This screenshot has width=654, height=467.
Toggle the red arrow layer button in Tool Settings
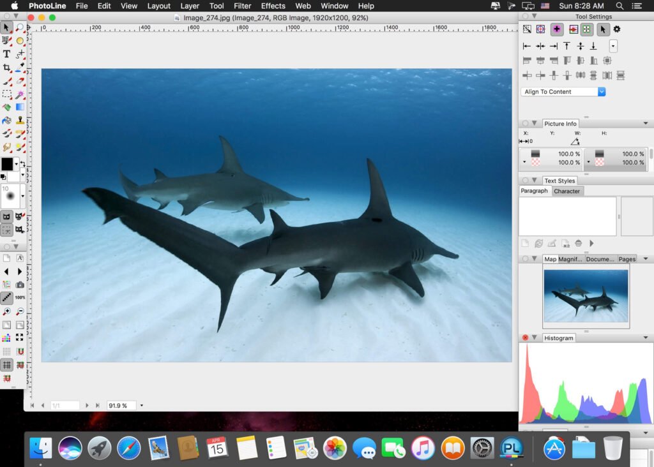573,29
